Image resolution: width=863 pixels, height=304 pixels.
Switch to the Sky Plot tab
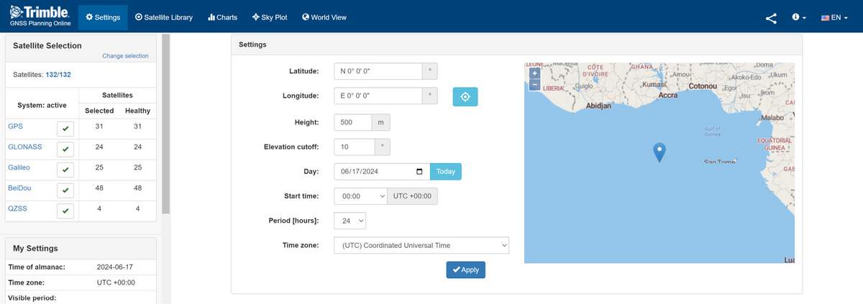[x=270, y=17]
